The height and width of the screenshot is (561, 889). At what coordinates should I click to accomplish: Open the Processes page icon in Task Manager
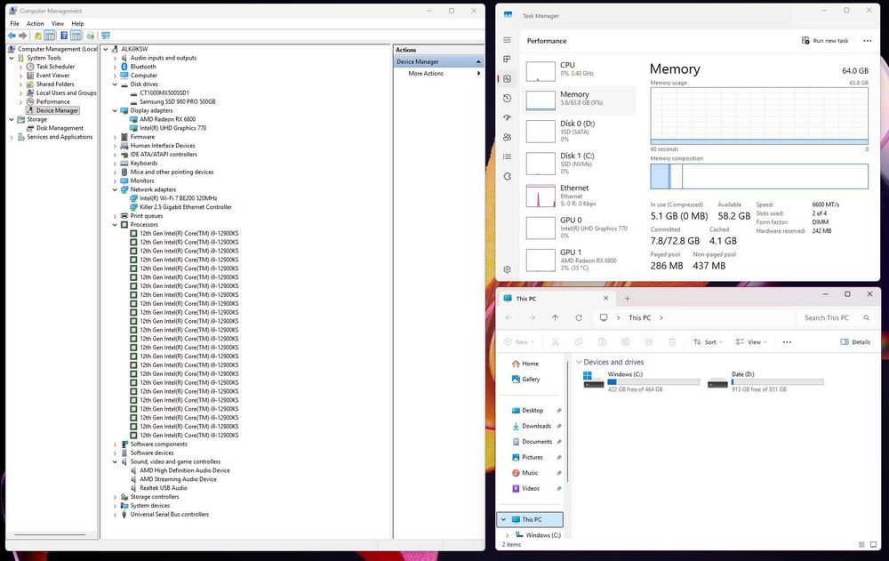pyautogui.click(x=508, y=59)
